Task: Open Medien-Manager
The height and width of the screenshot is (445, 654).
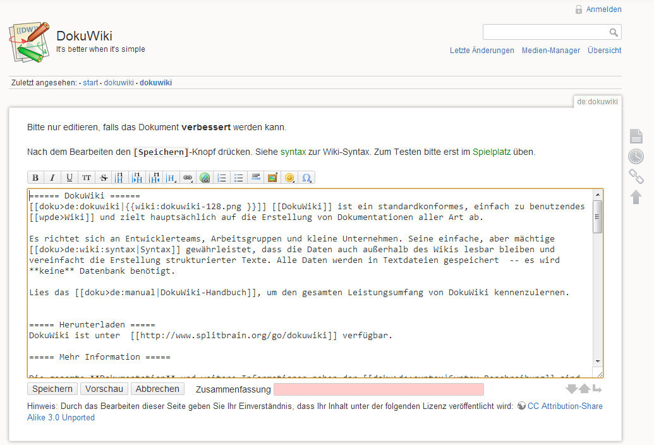Action: click(x=550, y=51)
